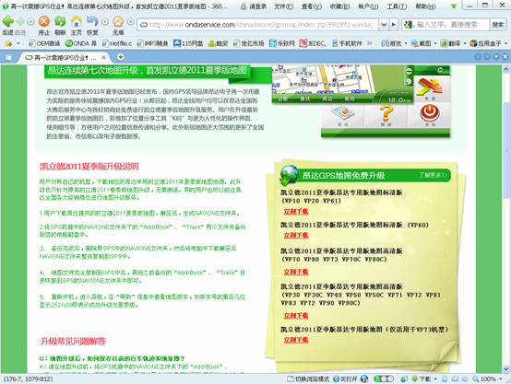Open the 查看(V) menu

click(312, 6)
